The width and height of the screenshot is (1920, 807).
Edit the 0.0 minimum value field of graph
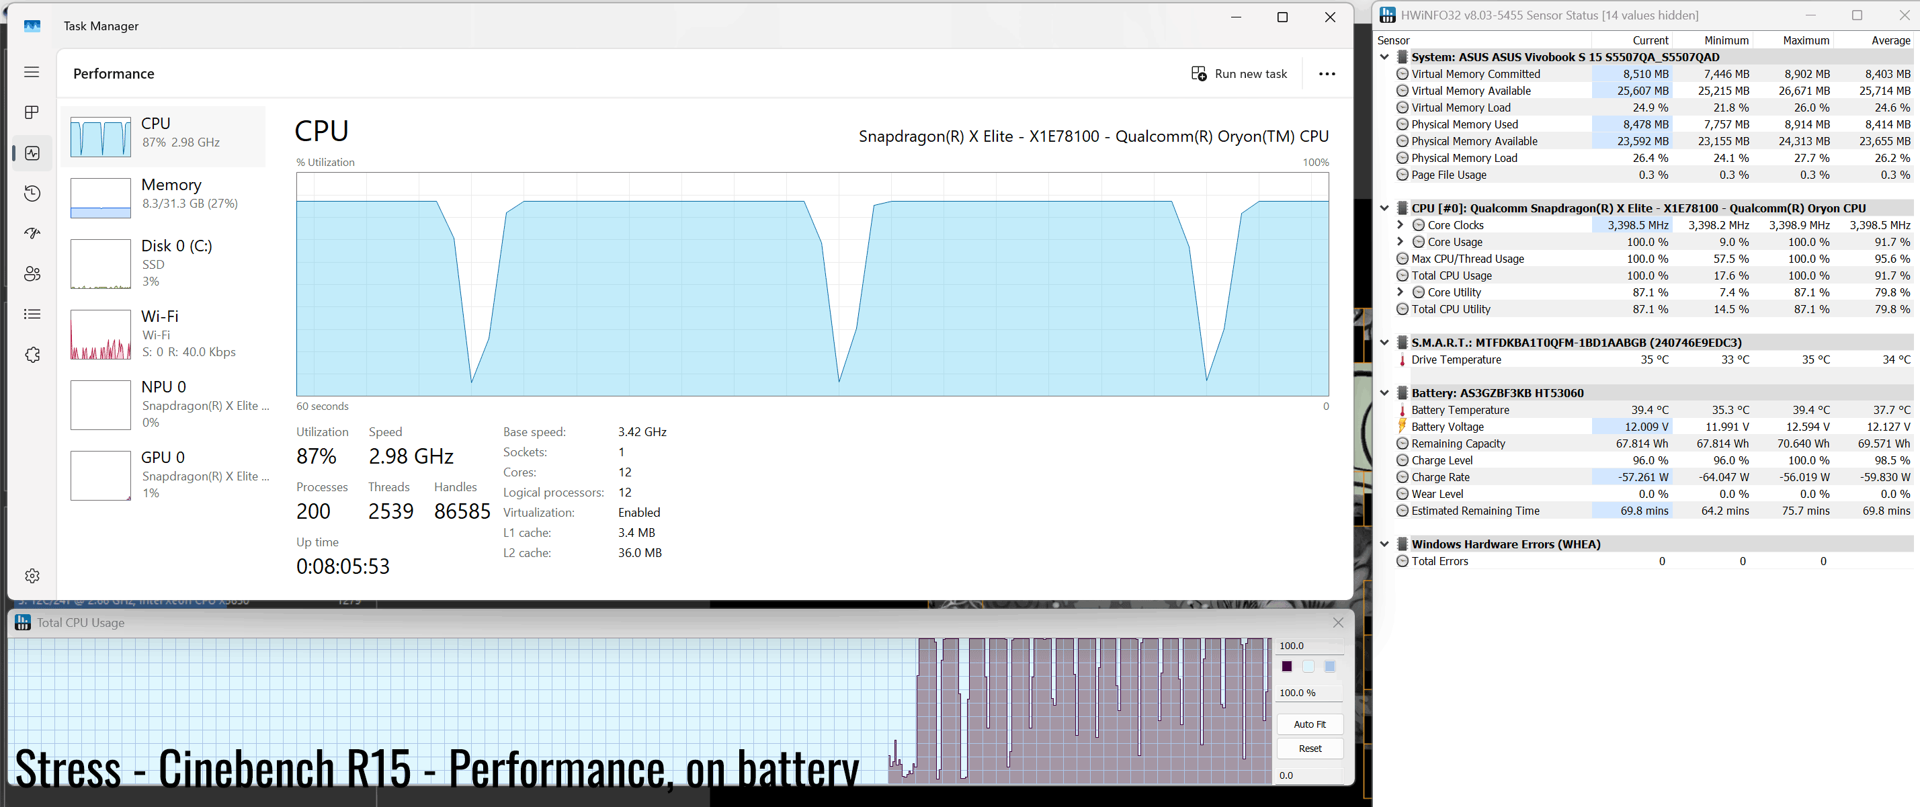click(x=1310, y=775)
